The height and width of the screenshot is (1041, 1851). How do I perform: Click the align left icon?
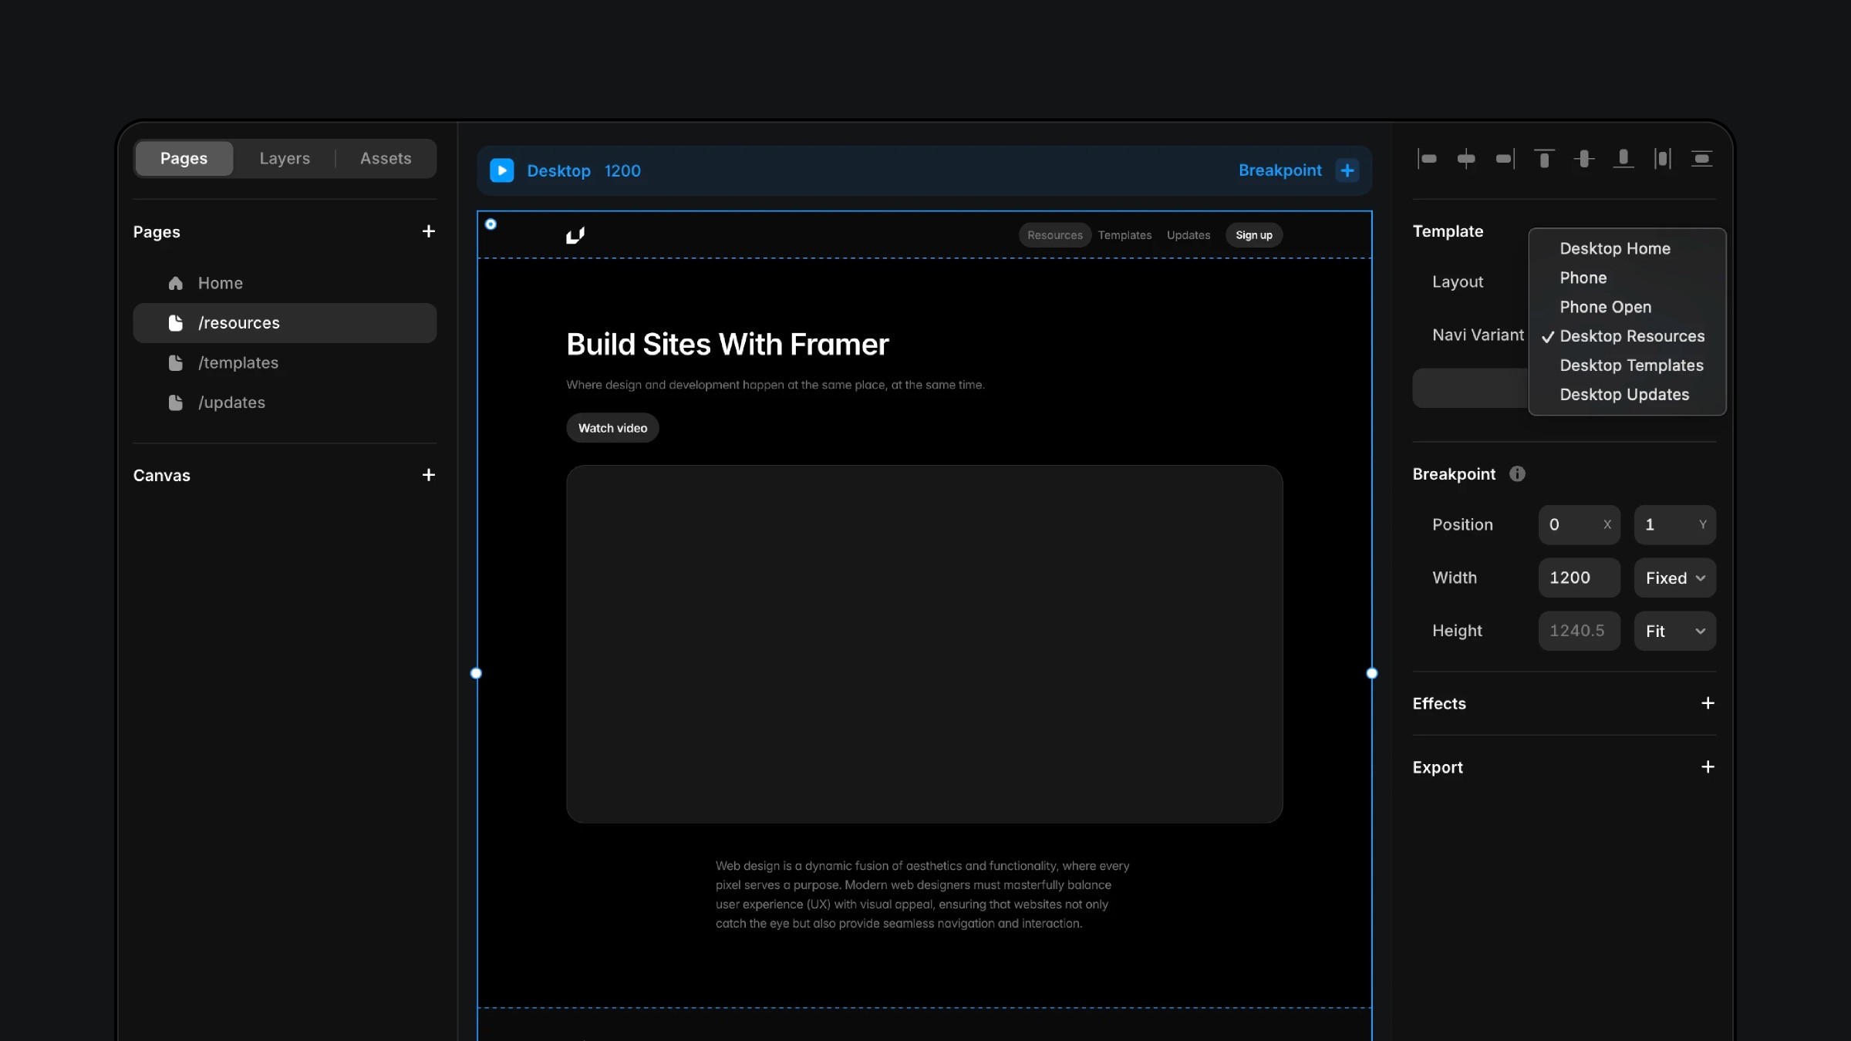tap(1427, 159)
